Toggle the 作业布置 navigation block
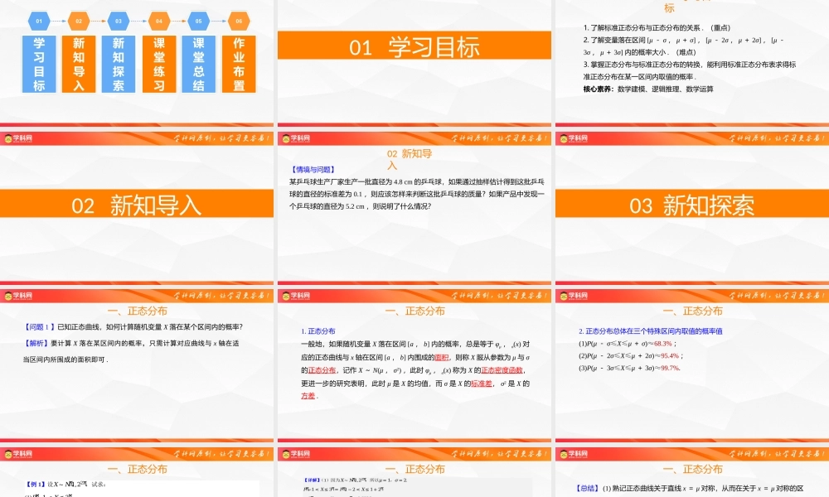829x497 pixels. pyautogui.click(x=238, y=64)
